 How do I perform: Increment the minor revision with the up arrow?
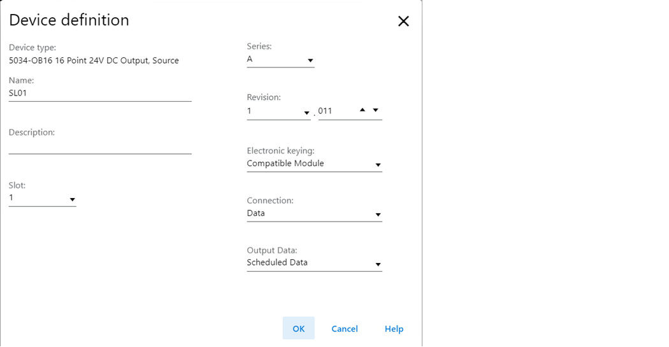pyautogui.click(x=363, y=110)
